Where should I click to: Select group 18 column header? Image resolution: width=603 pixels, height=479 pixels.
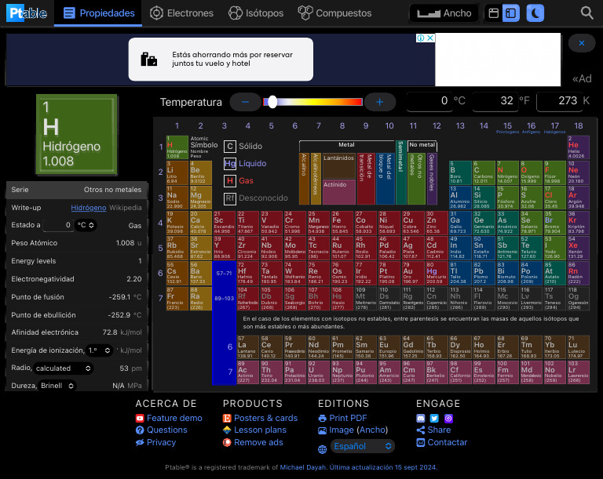pyautogui.click(x=579, y=126)
